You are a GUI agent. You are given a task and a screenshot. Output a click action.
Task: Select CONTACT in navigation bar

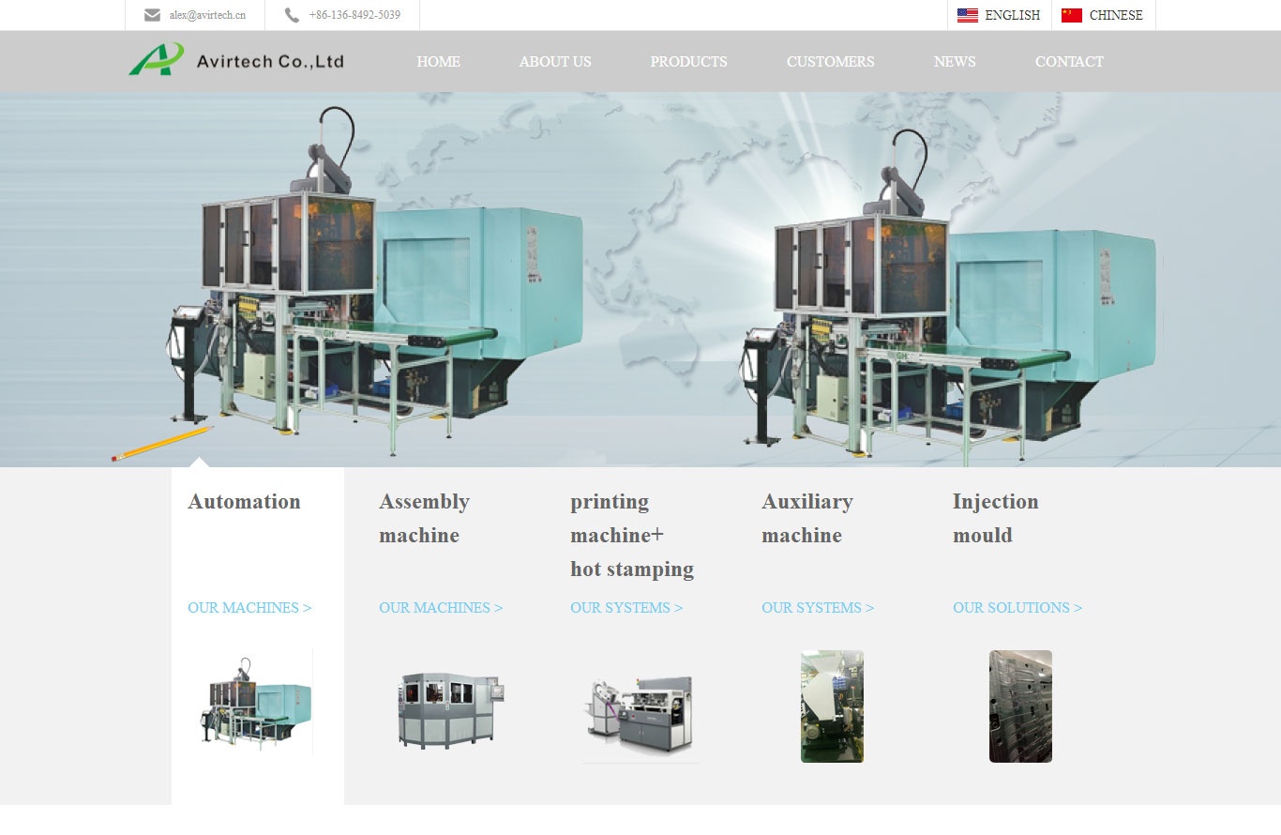point(1069,62)
